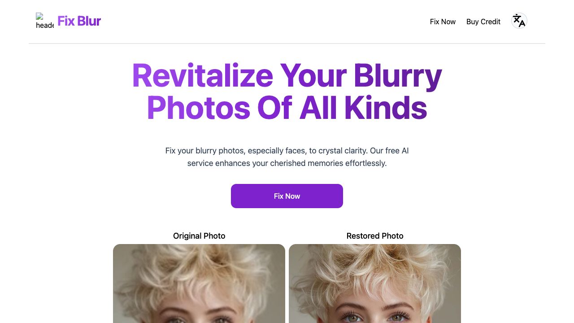This screenshot has width=574, height=323.
Task: Click the word Revitalize in headline
Action: coord(202,75)
